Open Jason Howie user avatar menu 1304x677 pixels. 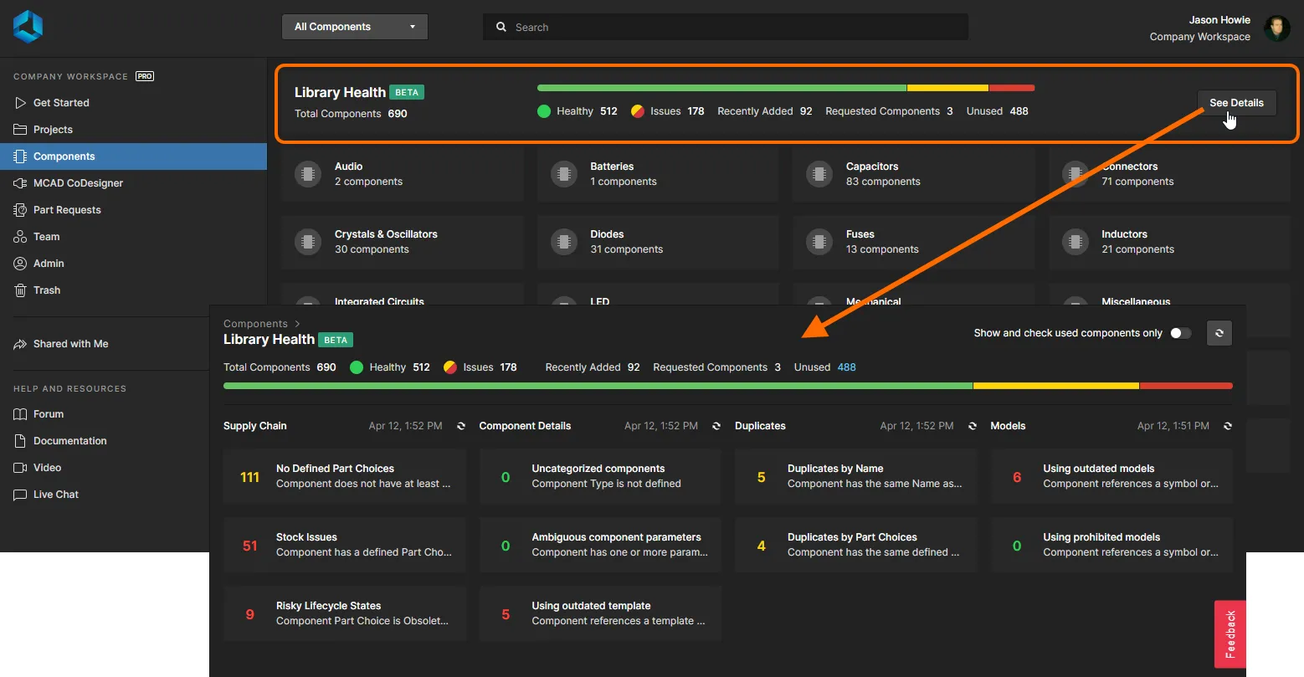1276,28
